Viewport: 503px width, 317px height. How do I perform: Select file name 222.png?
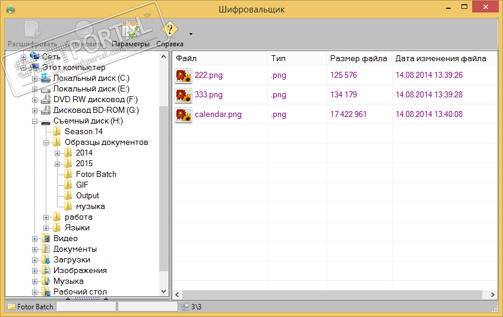coord(208,75)
